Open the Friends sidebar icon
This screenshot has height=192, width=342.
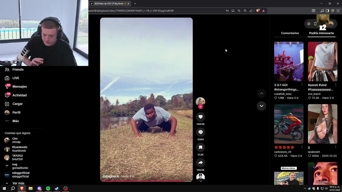coord(7,69)
